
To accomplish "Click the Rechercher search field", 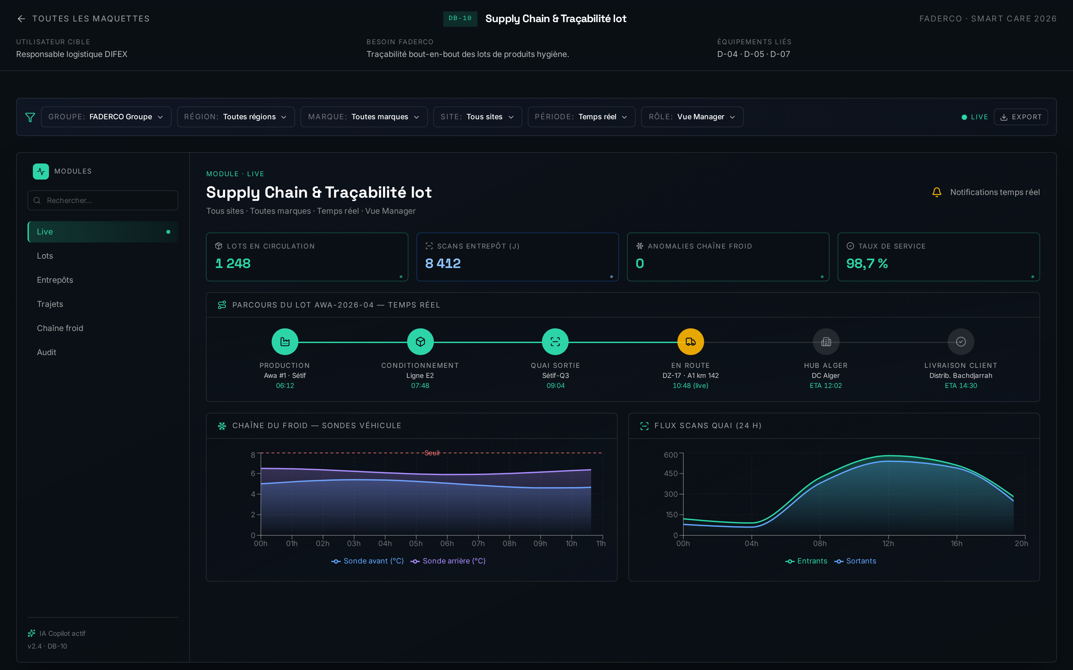I will click(x=103, y=200).
